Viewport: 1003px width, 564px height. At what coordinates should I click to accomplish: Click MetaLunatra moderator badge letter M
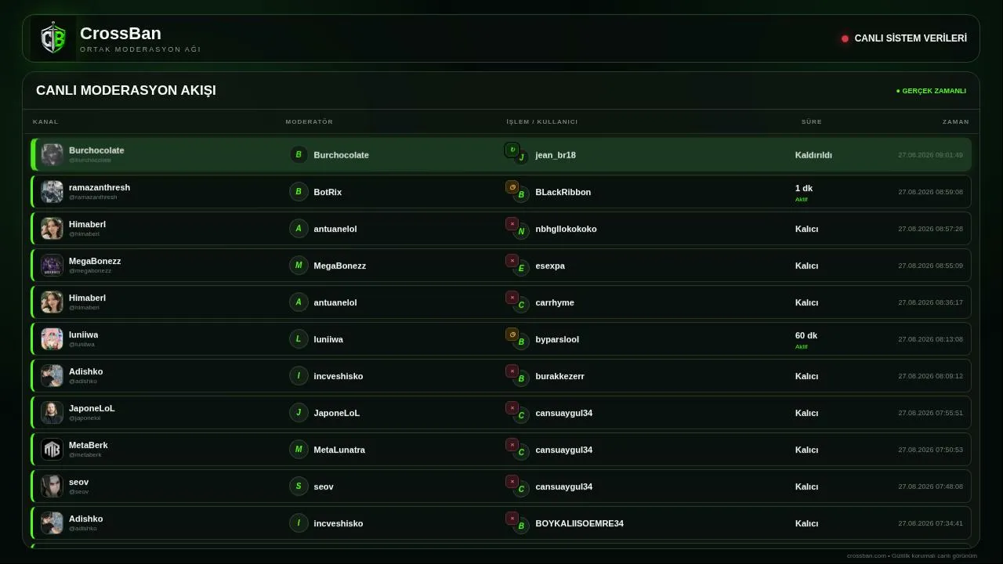pyautogui.click(x=299, y=450)
